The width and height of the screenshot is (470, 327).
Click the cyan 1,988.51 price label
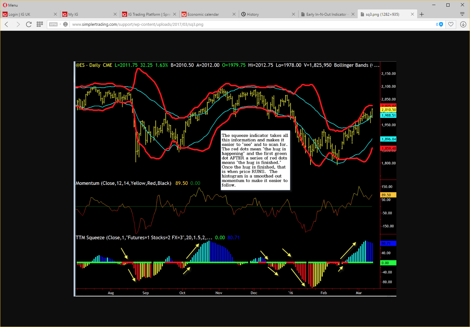click(389, 115)
